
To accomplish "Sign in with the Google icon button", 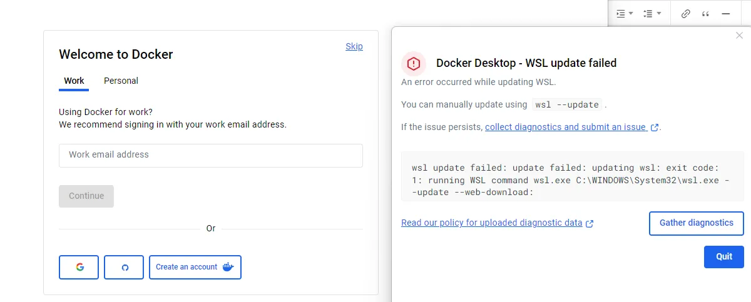I will pos(79,267).
